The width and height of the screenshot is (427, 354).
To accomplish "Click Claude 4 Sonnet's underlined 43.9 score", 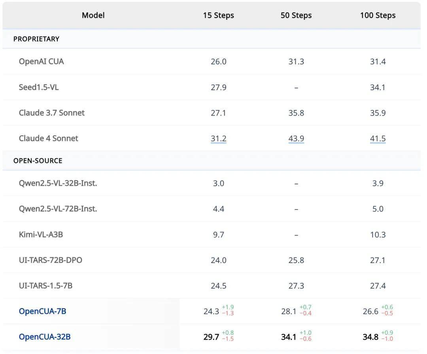I will 296,139.
